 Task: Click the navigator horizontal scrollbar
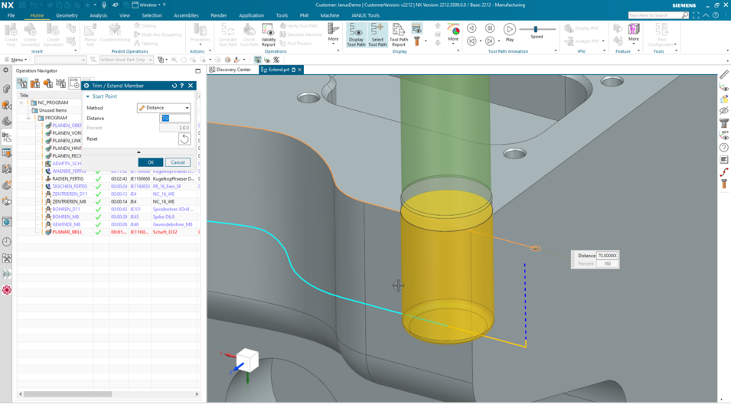(68, 393)
